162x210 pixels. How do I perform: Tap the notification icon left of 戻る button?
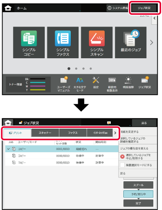point(109,123)
